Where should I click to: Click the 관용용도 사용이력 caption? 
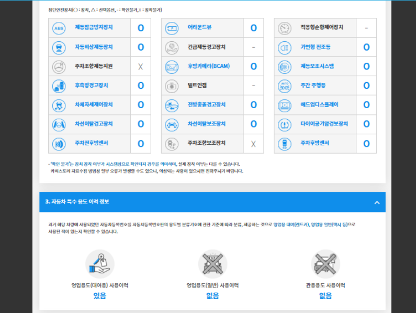coord(325,285)
